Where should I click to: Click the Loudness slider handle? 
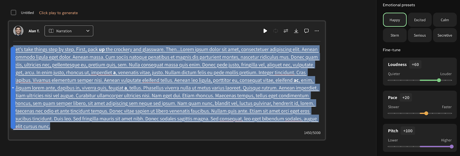[x=439, y=80]
